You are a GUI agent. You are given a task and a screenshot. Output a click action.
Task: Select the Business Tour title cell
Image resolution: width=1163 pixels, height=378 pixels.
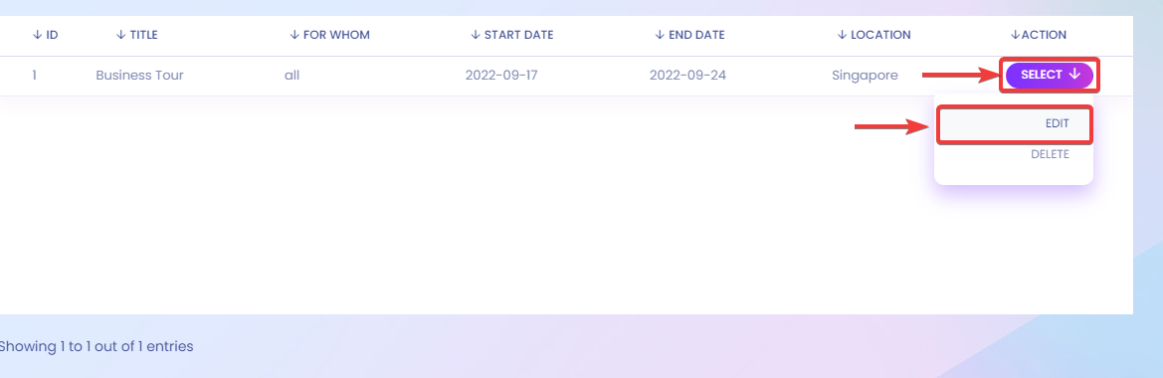139,75
